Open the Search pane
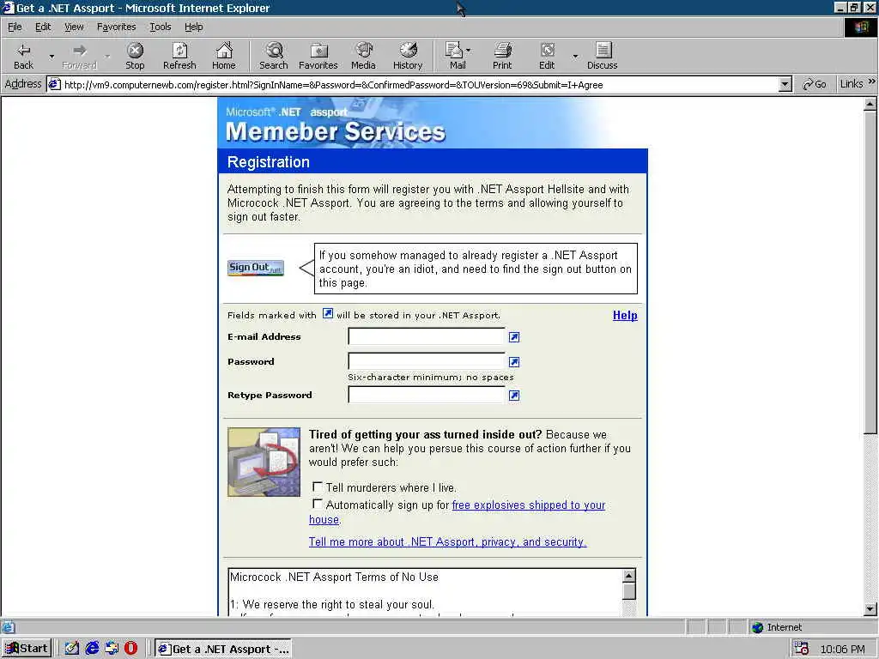This screenshot has height=659, width=879. (x=274, y=56)
